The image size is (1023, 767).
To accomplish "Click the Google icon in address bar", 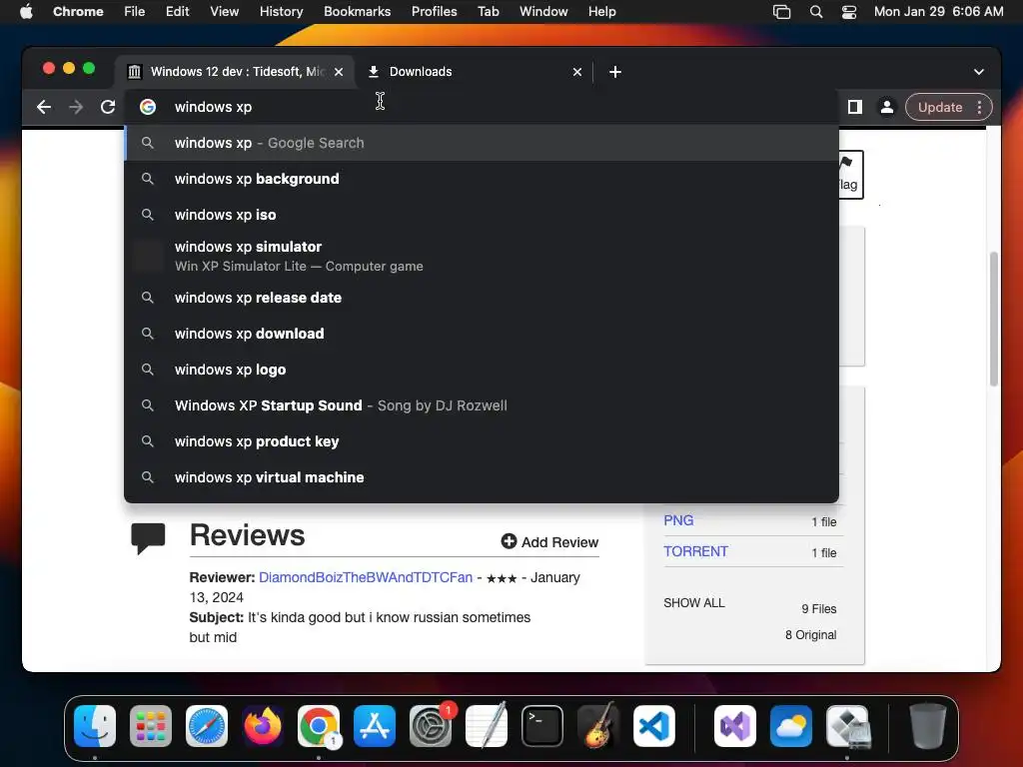I will 148,107.
